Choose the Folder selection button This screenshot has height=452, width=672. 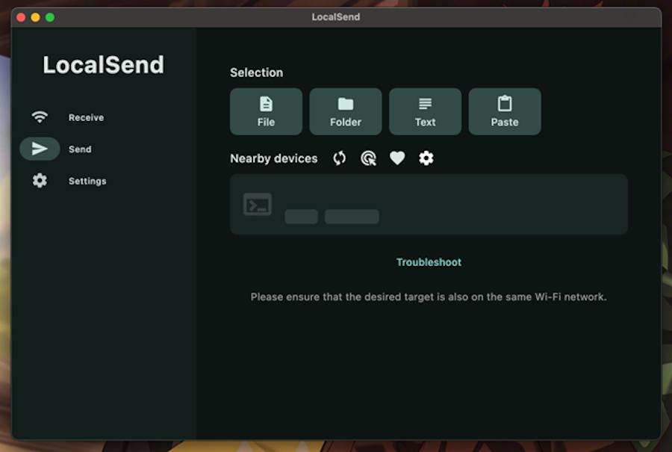(x=346, y=111)
